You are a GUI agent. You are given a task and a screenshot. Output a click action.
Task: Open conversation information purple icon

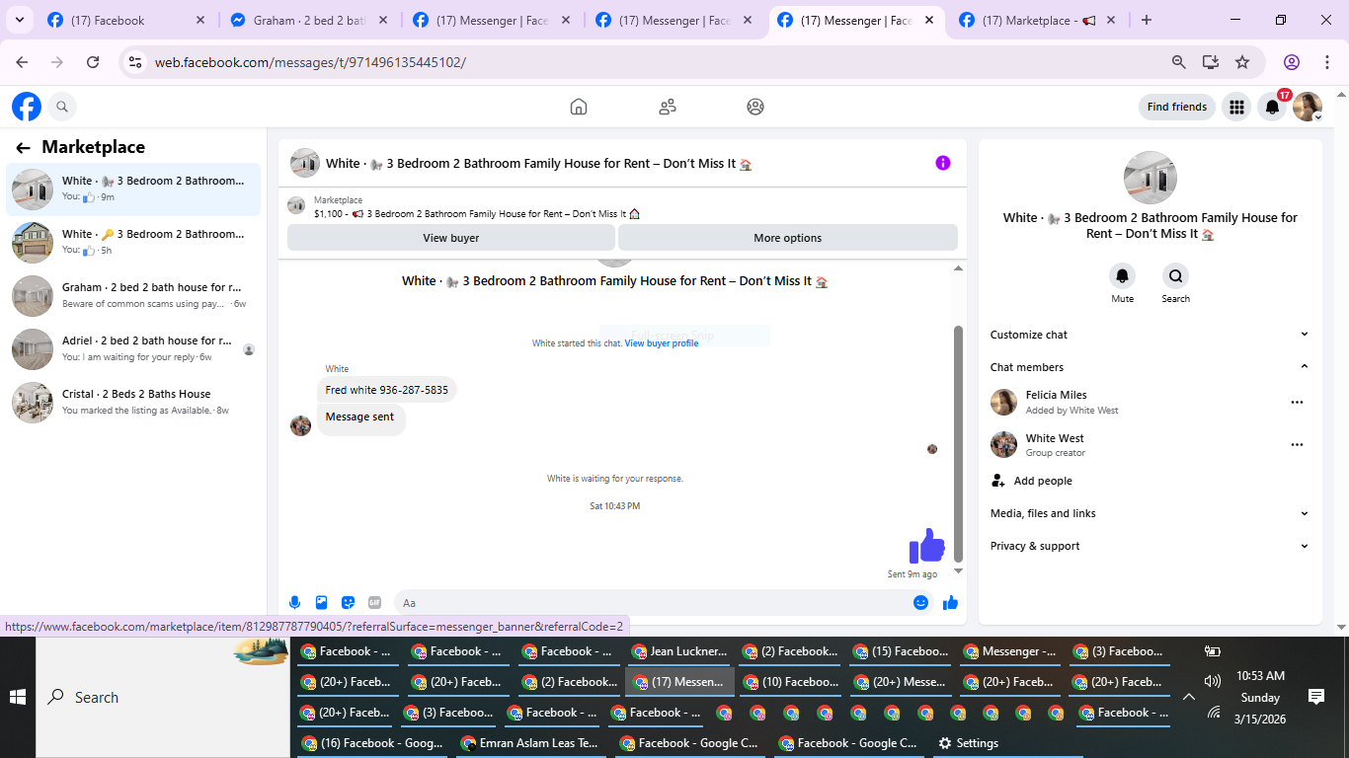point(943,163)
